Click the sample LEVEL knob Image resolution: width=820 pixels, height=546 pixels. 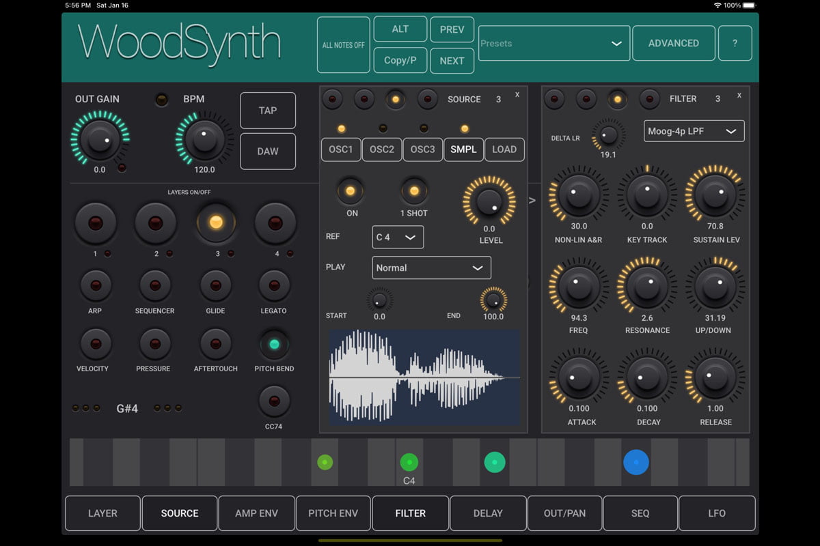pyautogui.click(x=489, y=201)
